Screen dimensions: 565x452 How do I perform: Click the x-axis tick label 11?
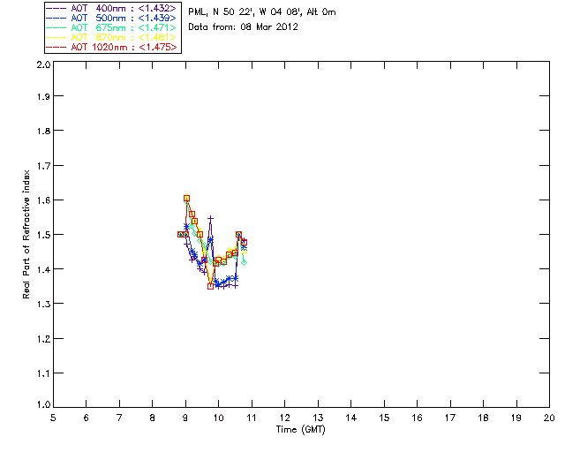[x=252, y=418]
